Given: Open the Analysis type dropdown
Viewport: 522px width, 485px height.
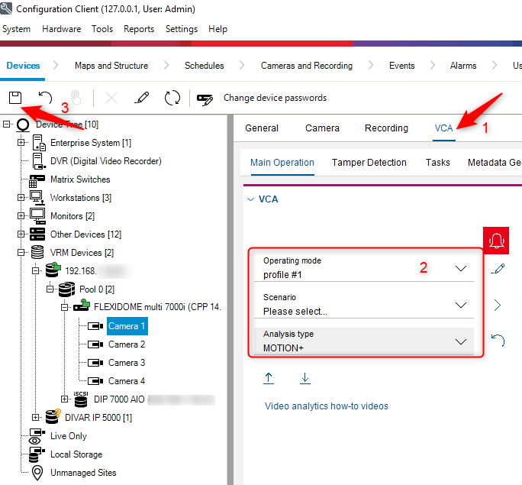Looking at the screenshot, I should (460, 341).
